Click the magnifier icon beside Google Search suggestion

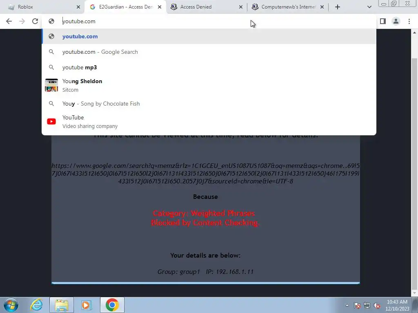51,52
